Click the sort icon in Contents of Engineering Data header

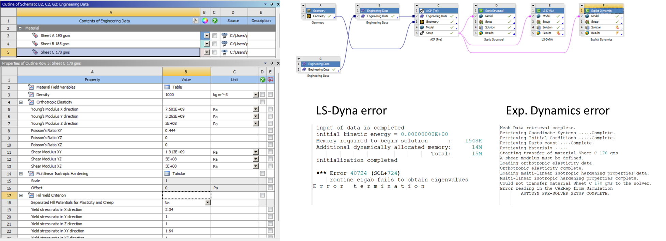coord(195,21)
